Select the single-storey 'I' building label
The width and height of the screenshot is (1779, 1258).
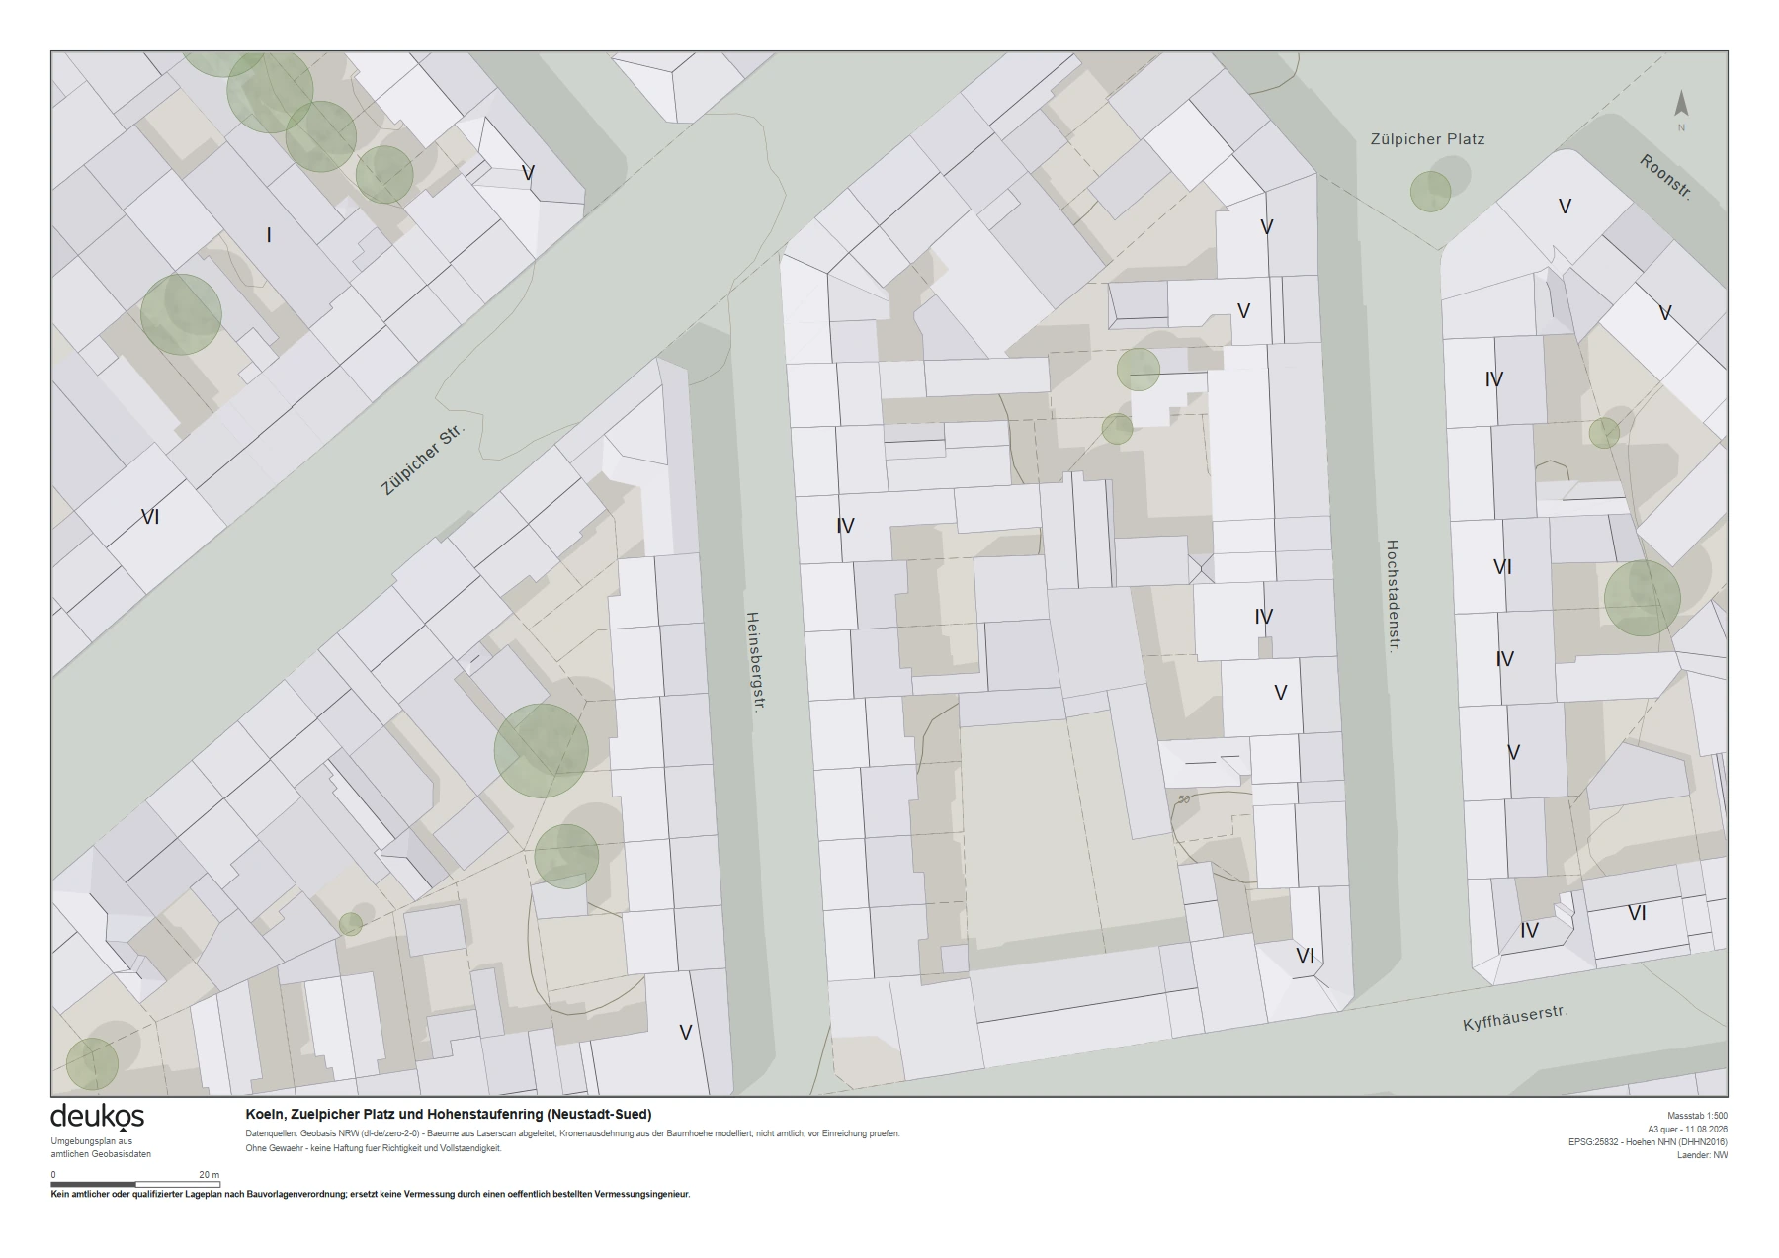[268, 235]
